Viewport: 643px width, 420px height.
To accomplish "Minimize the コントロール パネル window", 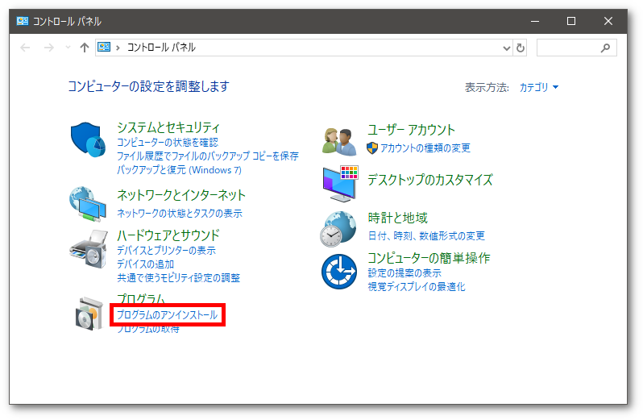I will [535, 21].
